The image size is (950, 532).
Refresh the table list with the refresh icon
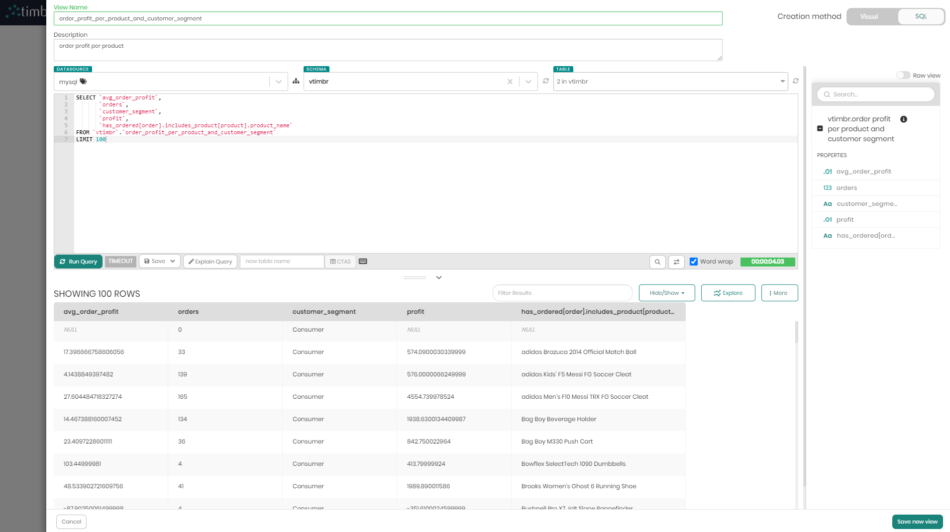(795, 81)
